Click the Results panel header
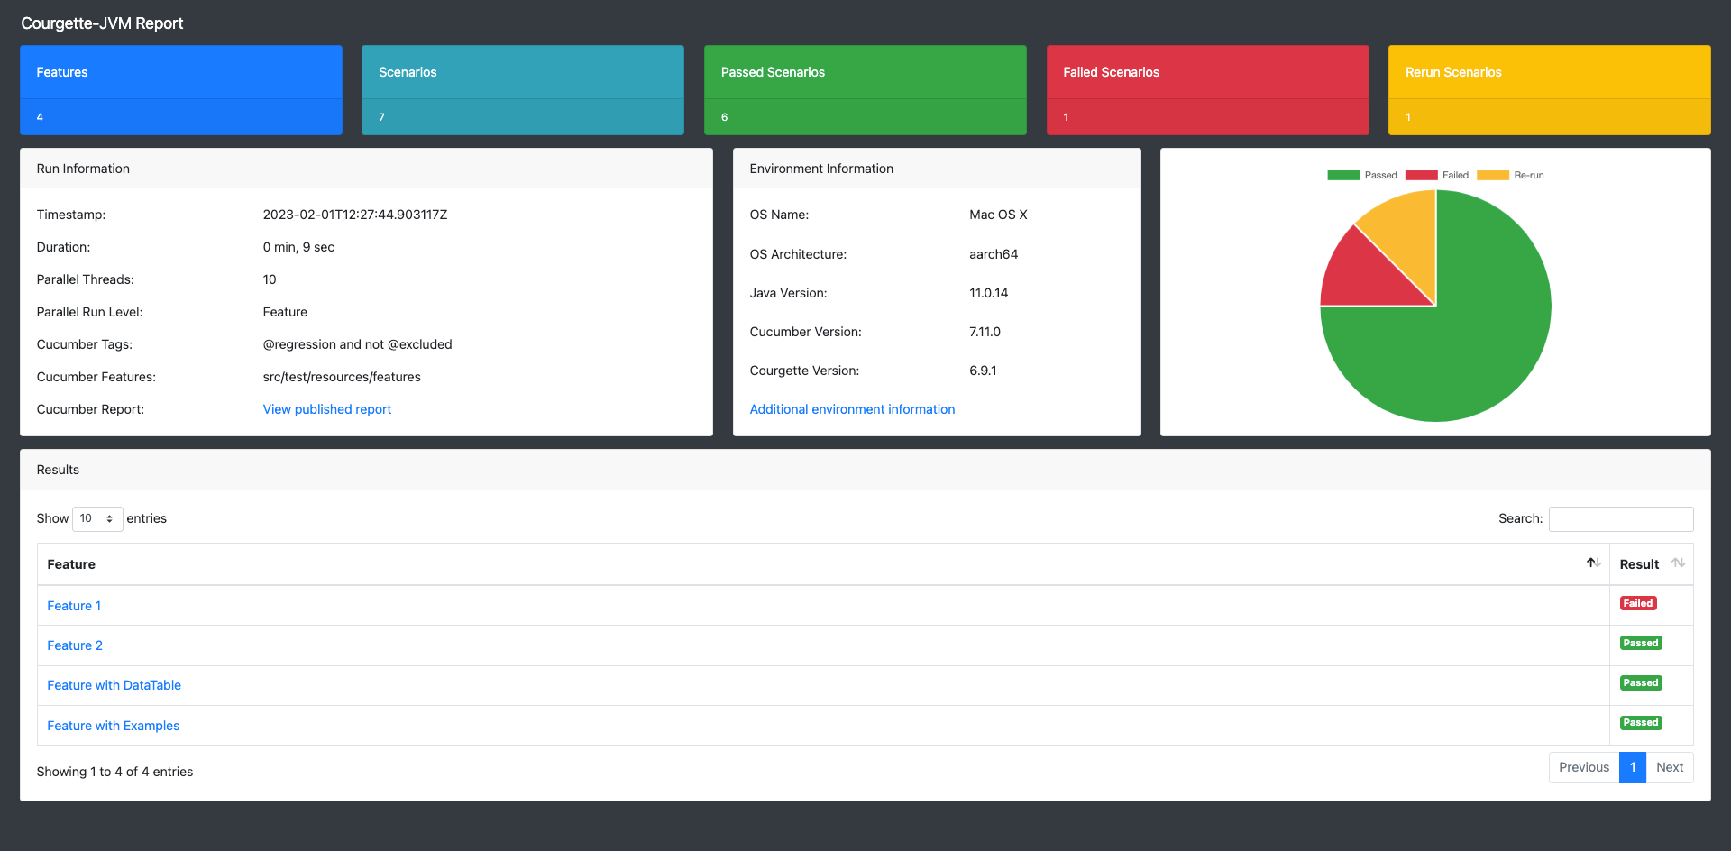 (865, 470)
